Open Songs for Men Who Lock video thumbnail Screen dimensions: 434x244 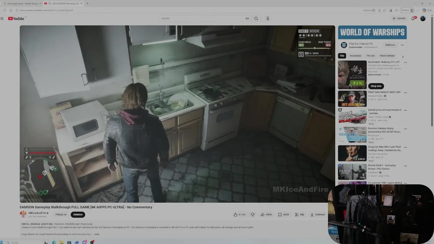pyautogui.click(x=352, y=153)
